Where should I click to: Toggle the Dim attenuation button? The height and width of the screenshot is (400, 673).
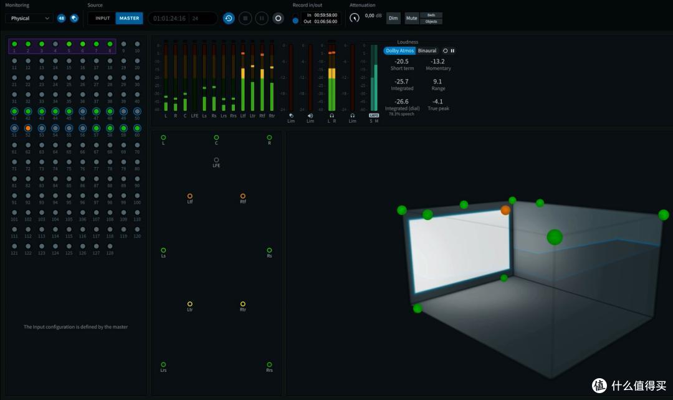(x=393, y=19)
